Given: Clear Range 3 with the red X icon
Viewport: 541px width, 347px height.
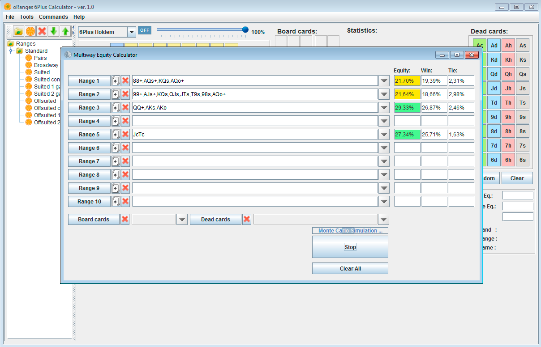Looking at the screenshot, I should [125, 107].
